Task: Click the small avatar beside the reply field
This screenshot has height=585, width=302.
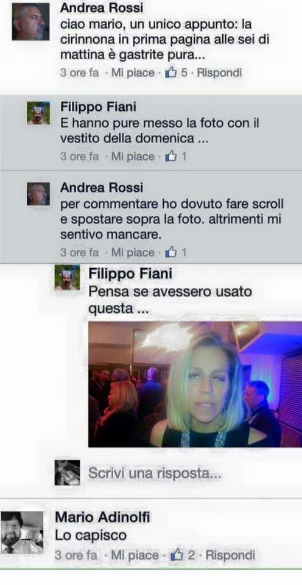Action: [x=67, y=473]
